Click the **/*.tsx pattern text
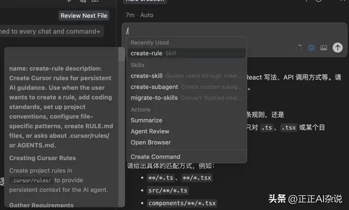This screenshot has width=349, height=210. pos(197,178)
